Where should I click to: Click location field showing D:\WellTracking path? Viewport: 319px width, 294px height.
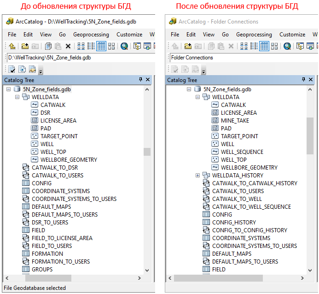point(81,58)
